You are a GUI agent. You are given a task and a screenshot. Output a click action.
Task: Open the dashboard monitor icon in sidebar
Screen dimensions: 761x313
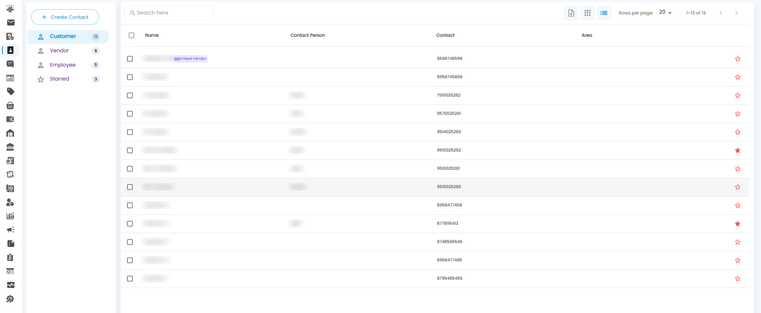pyautogui.click(x=10, y=8)
